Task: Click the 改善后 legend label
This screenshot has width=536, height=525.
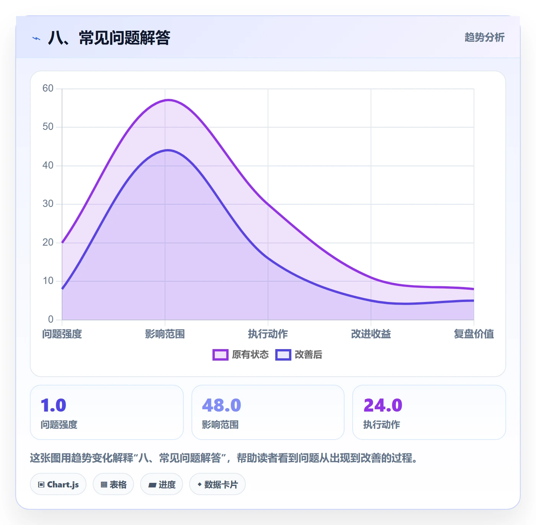Action: tap(309, 355)
